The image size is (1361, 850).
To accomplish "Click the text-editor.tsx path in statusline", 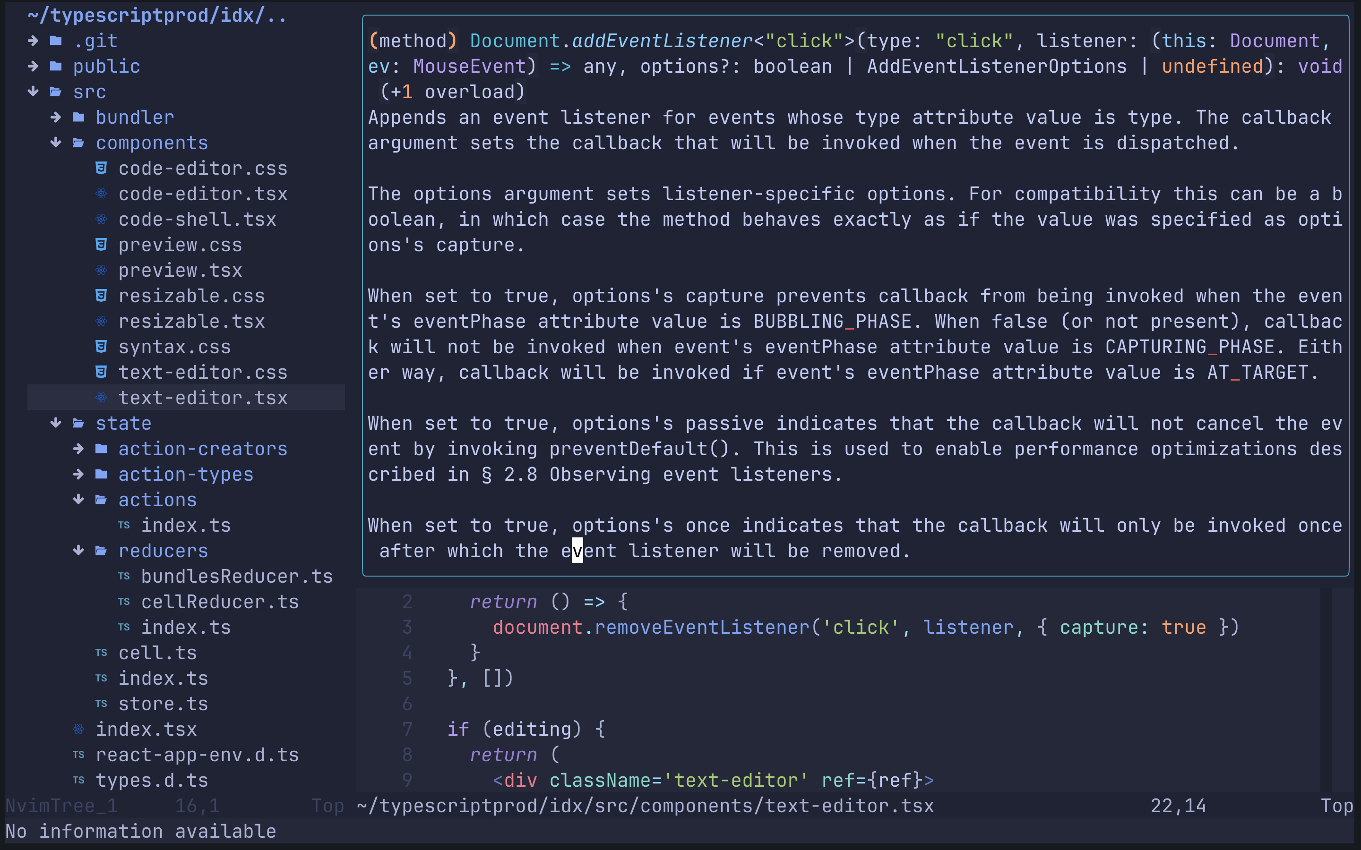I will point(645,806).
